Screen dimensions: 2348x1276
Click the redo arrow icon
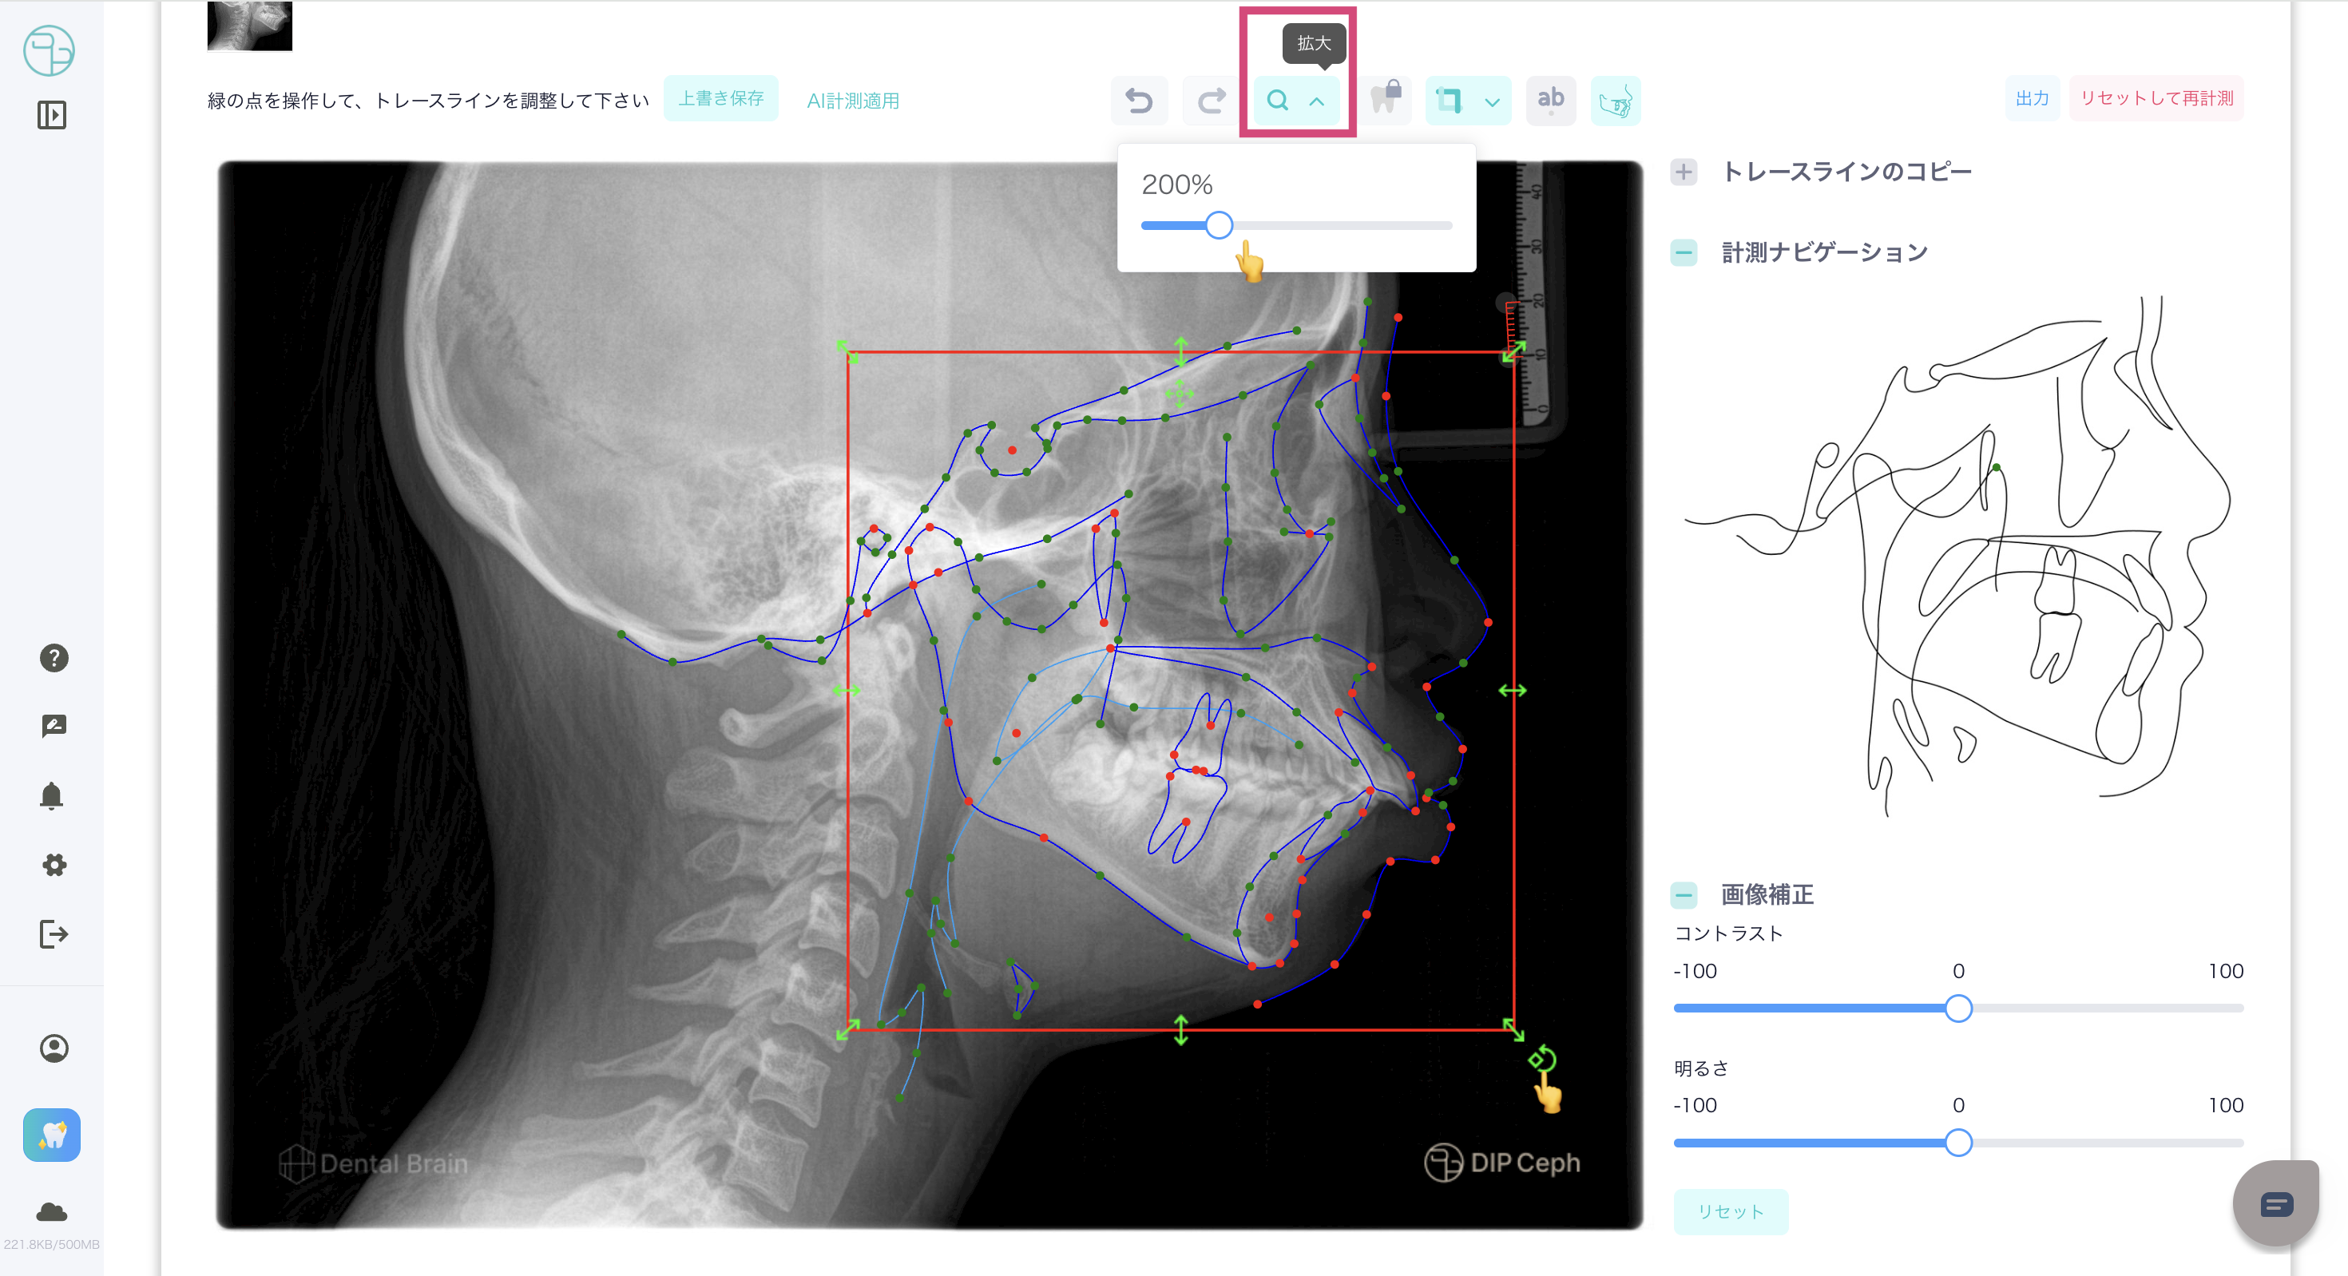click(1211, 101)
